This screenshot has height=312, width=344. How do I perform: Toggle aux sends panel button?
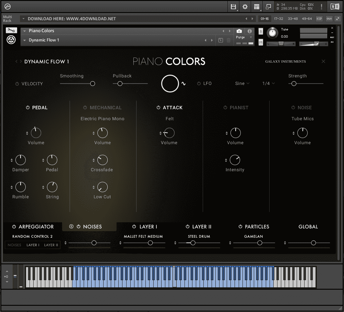click(329, 18)
